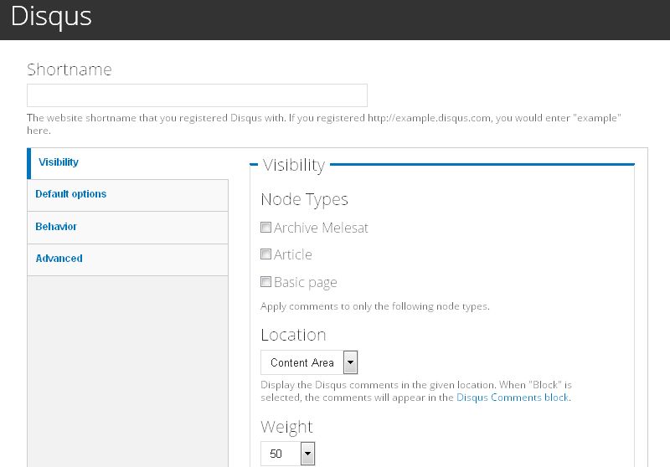The image size is (670, 467).
Task: Click the Visibility fieldset legend heading
Action: click(x=293, y=165)
